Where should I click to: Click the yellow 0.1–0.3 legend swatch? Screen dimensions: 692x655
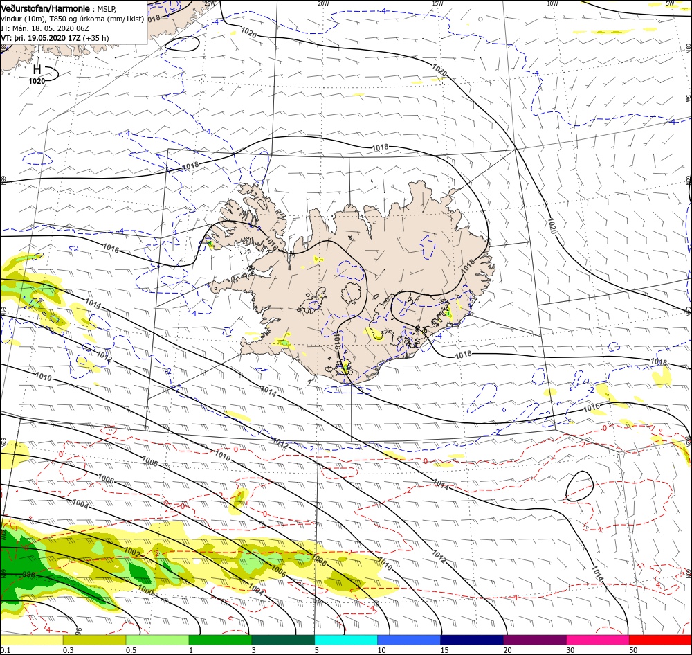tap(31, 640)
